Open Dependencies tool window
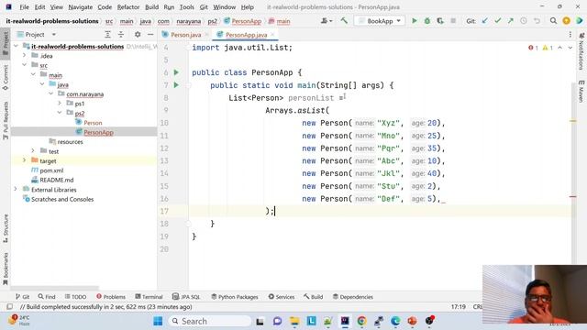The height and width of the screenshot is (330, 587). [x=352, y=297]
